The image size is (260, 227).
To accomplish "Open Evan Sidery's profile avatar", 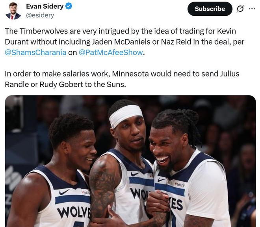I will click(13, 11).
